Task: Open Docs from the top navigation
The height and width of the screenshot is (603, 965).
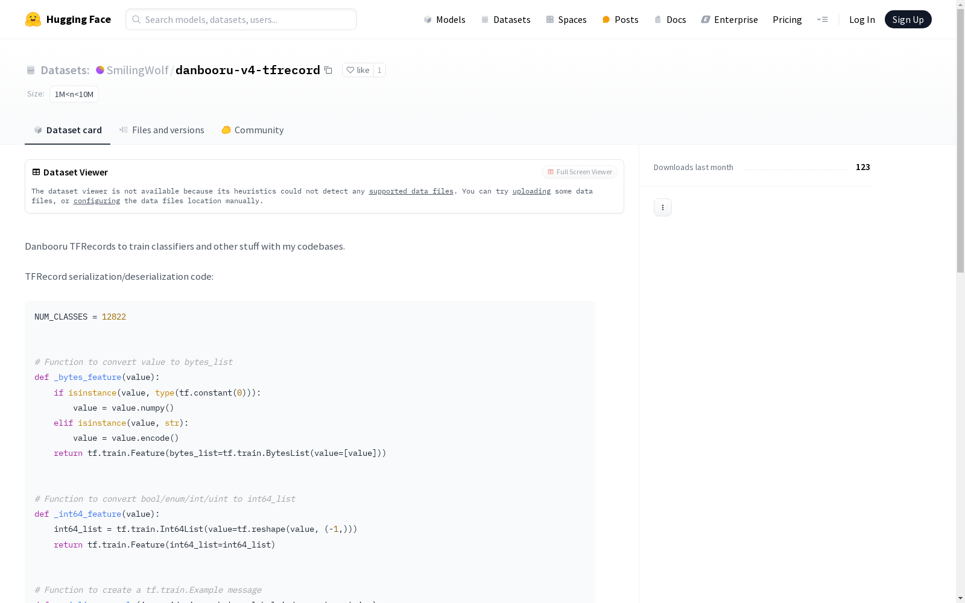Action: coord(670,19)
